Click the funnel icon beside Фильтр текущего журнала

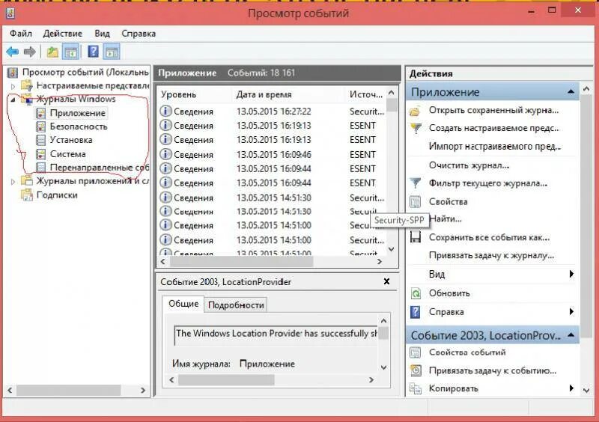point(416,183)
